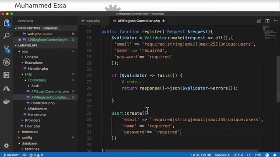Open the Source Control view icon

[x=7, y=49]
